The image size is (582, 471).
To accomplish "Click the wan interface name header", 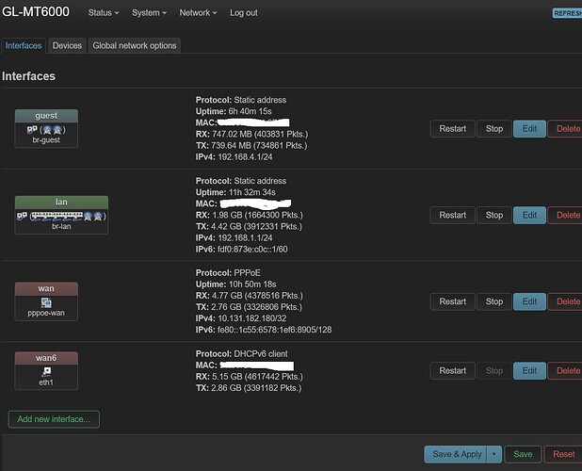I will click(x=46, y=289).
